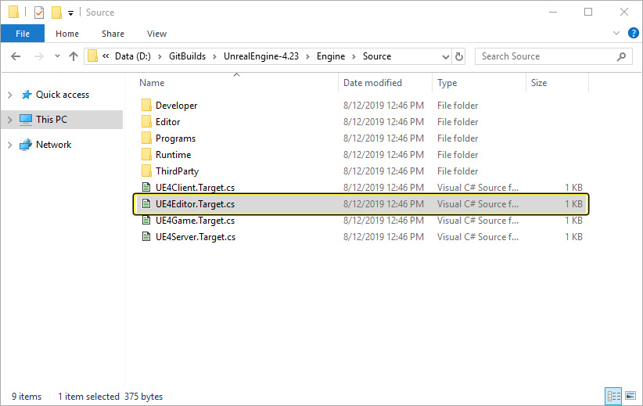Sort by the Size column header
Image resolution: width=643 pixels, height=406 pixels.
[539, 83]
